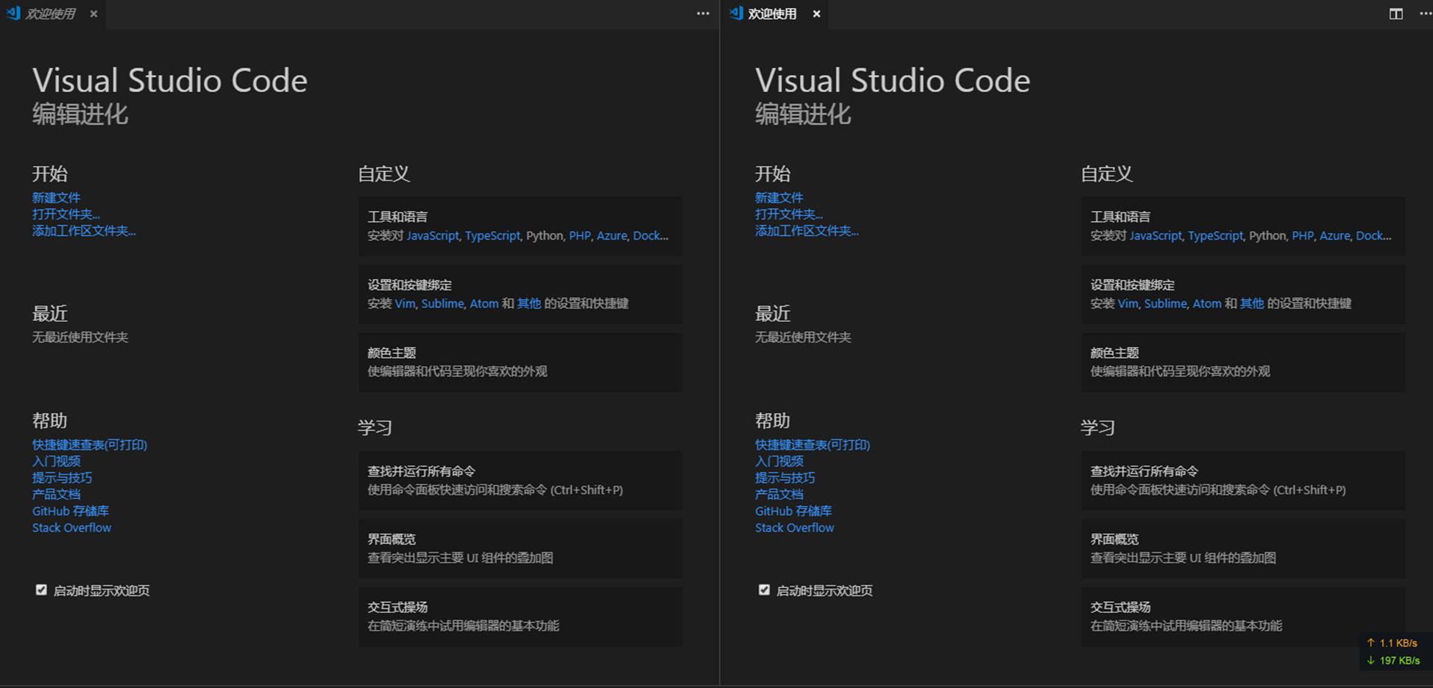Open 快捷键速查表(可打印) link in left pane
Viewport: 1433px width, 688px height.
coord(89,445)
